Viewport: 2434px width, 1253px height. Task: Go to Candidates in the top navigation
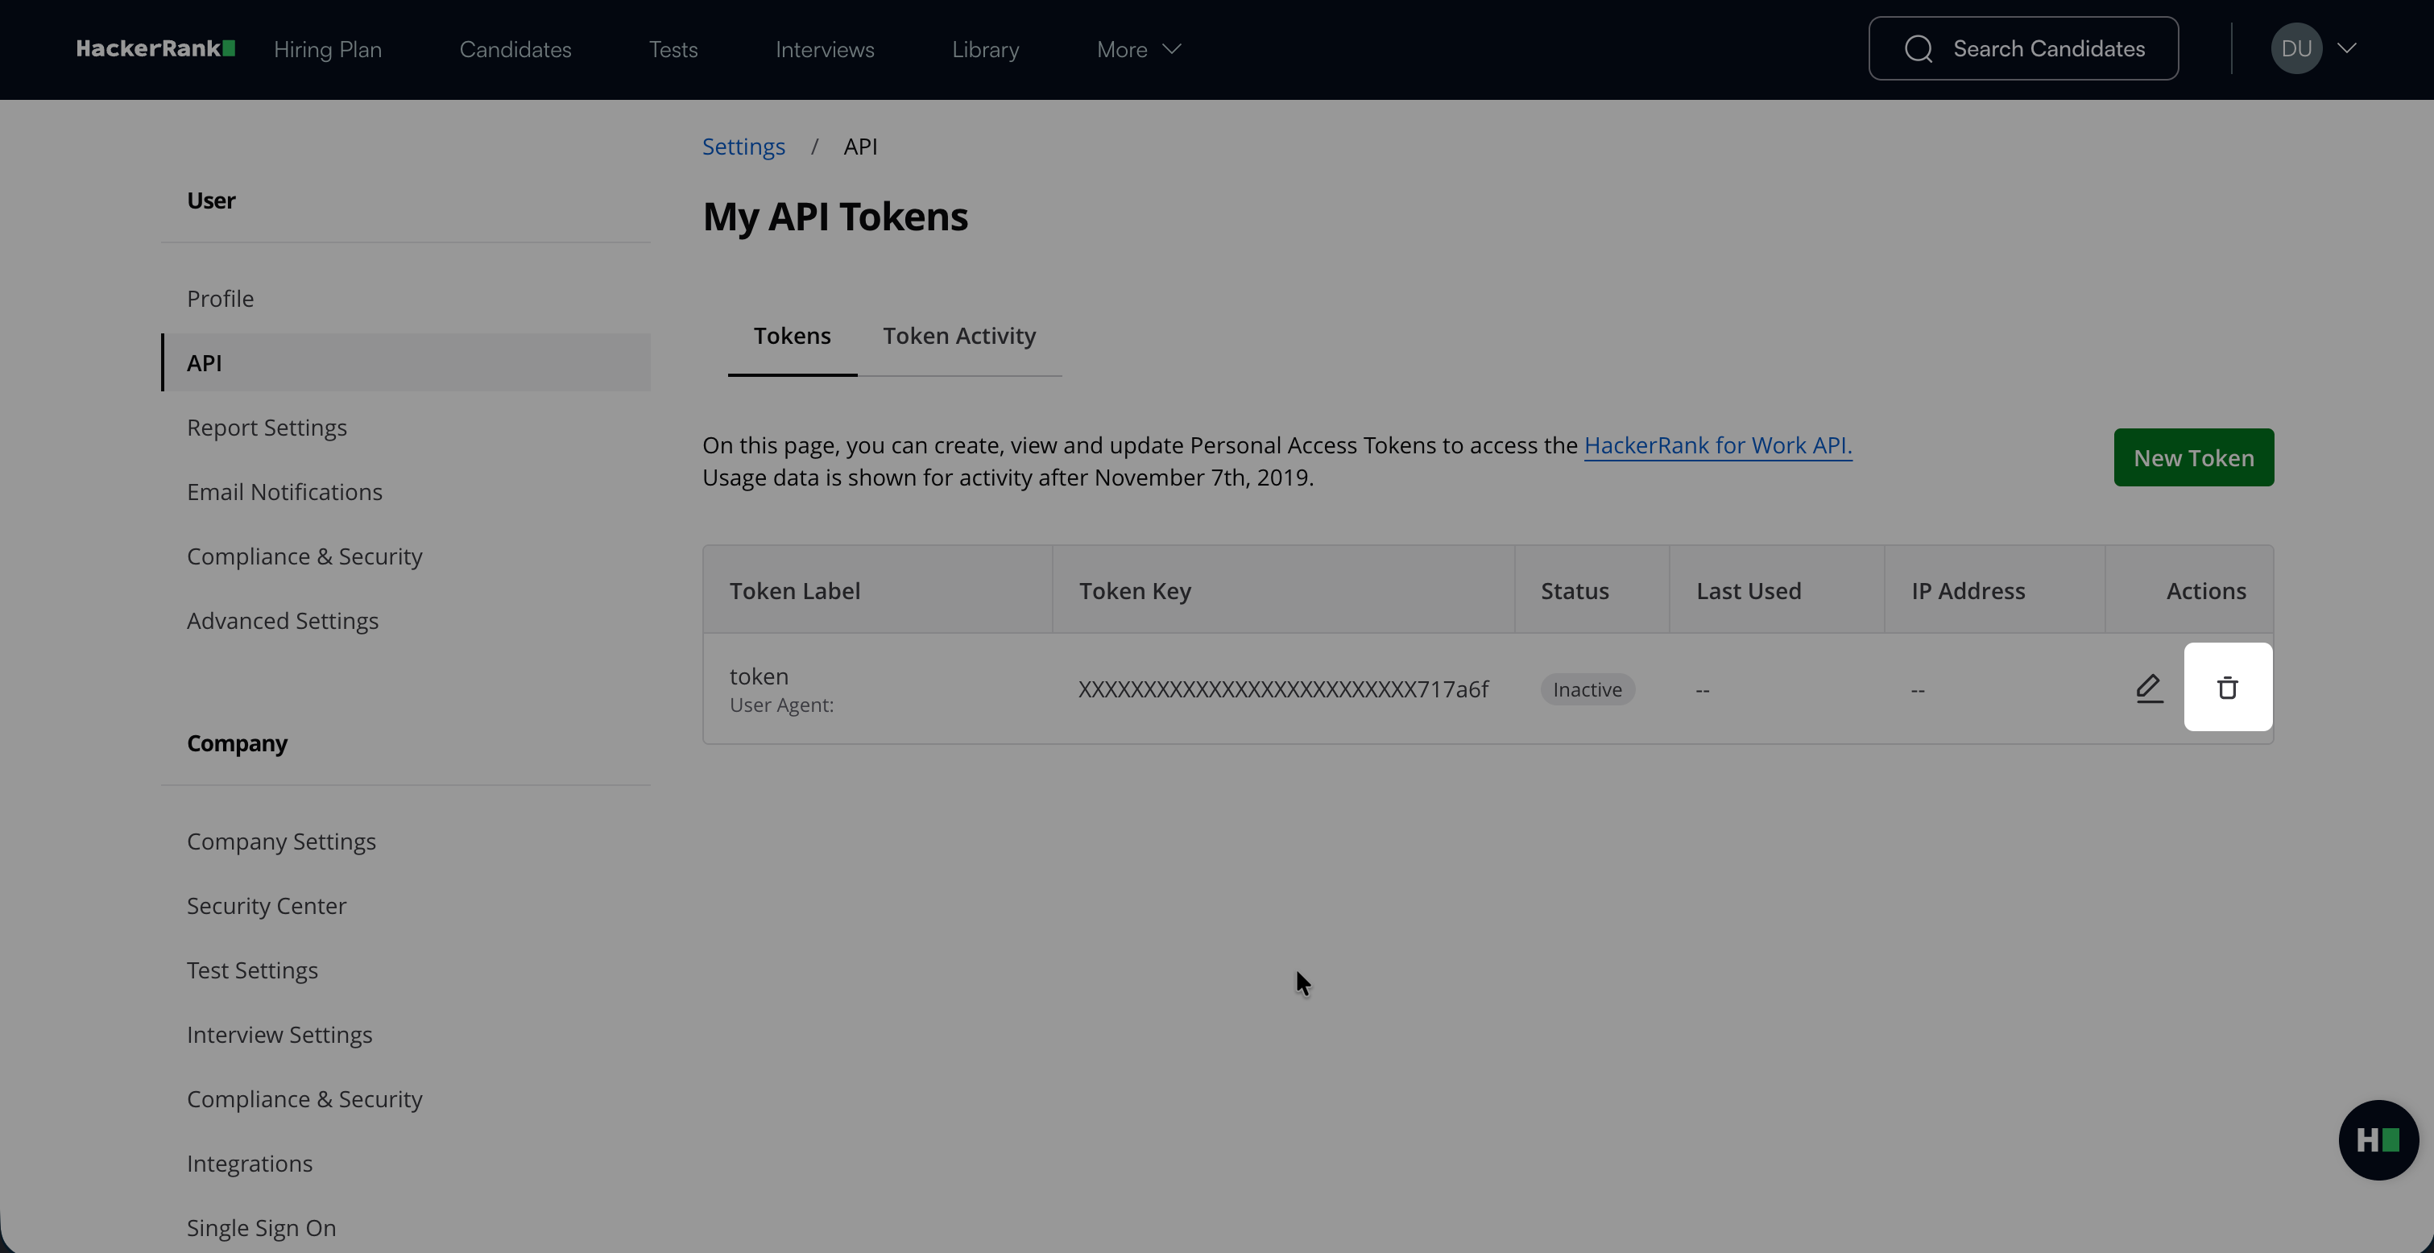coord(515,49)
